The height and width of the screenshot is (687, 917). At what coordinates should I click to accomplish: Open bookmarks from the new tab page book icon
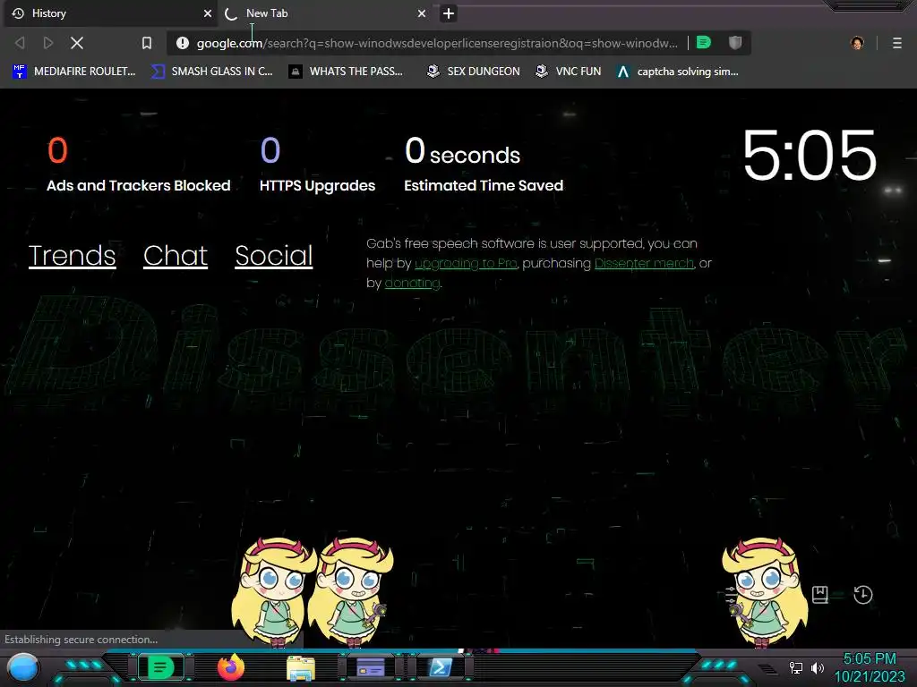click(820, 595)
